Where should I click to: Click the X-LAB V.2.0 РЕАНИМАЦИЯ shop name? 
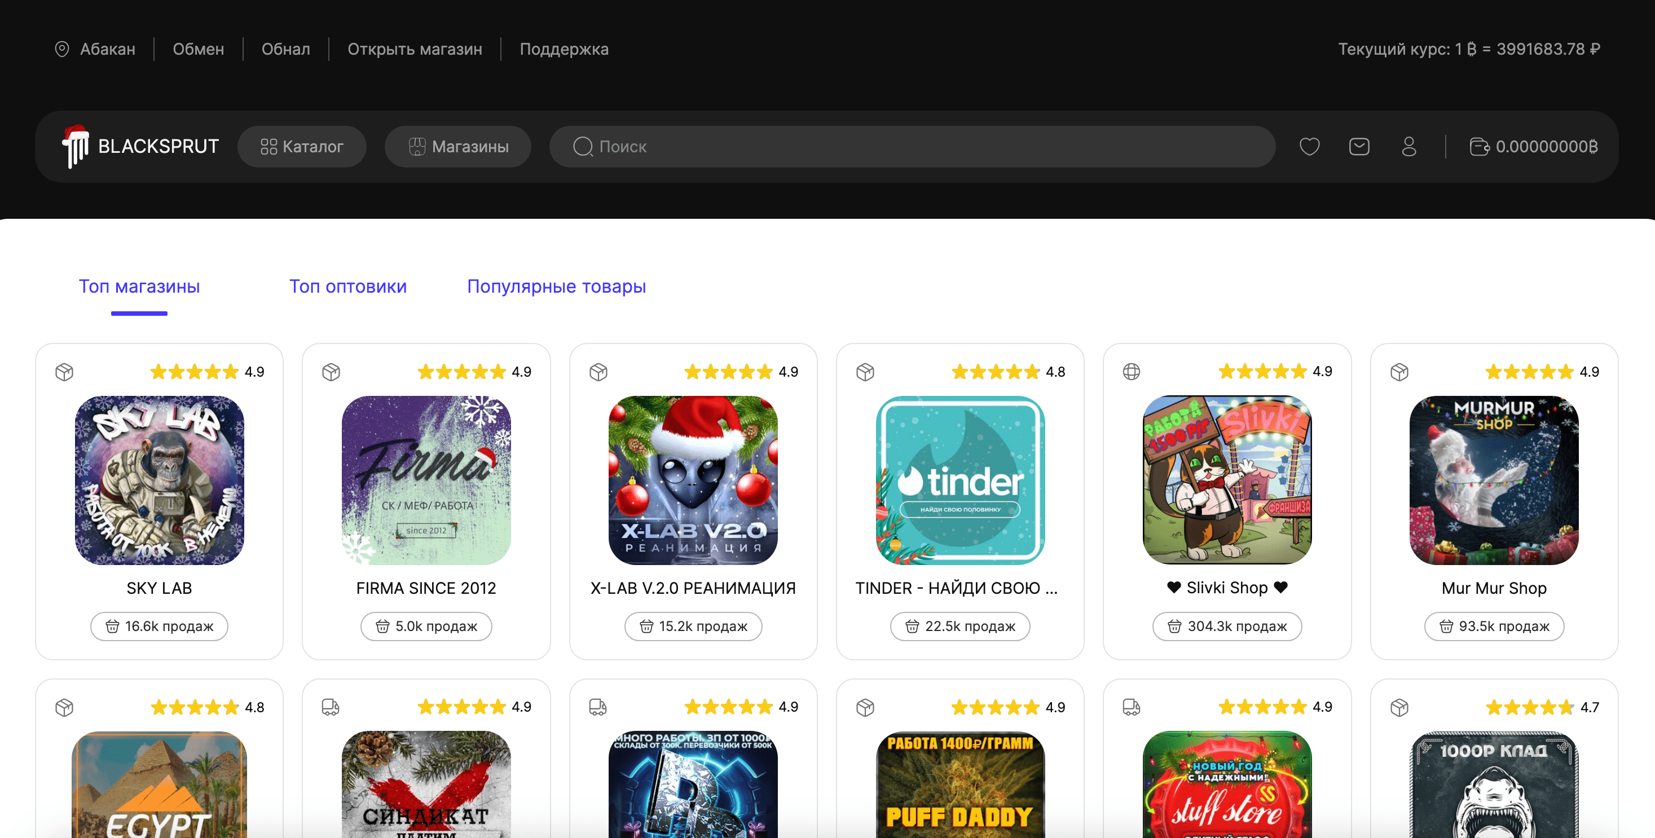[693, 588]
